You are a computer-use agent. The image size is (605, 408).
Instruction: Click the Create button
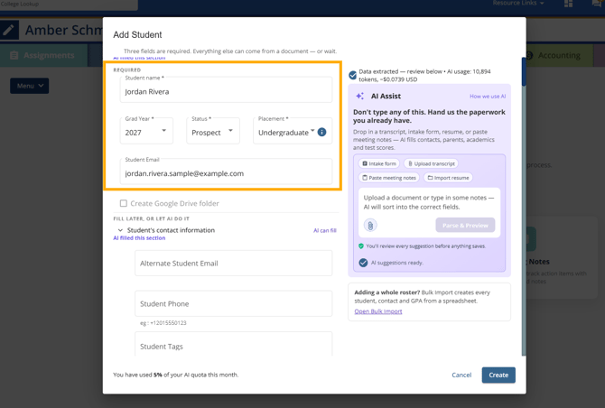click(x=498, y=375)
